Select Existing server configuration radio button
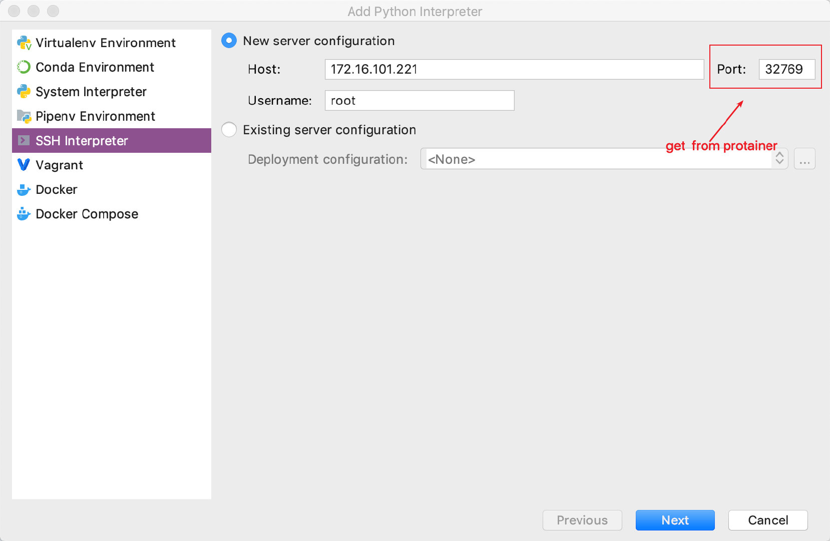The height and width of the screenshot is (541, 830). (x=229, y=130)
